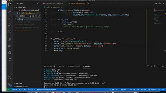Run the Python file
Screen dimensions: 166x93
(x=156, y=3)
